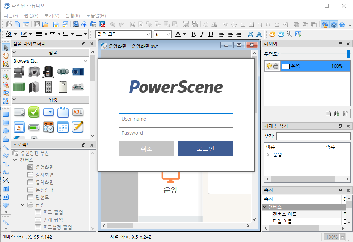
Task: Toggle italic text formatting
Action: (202, 34)
